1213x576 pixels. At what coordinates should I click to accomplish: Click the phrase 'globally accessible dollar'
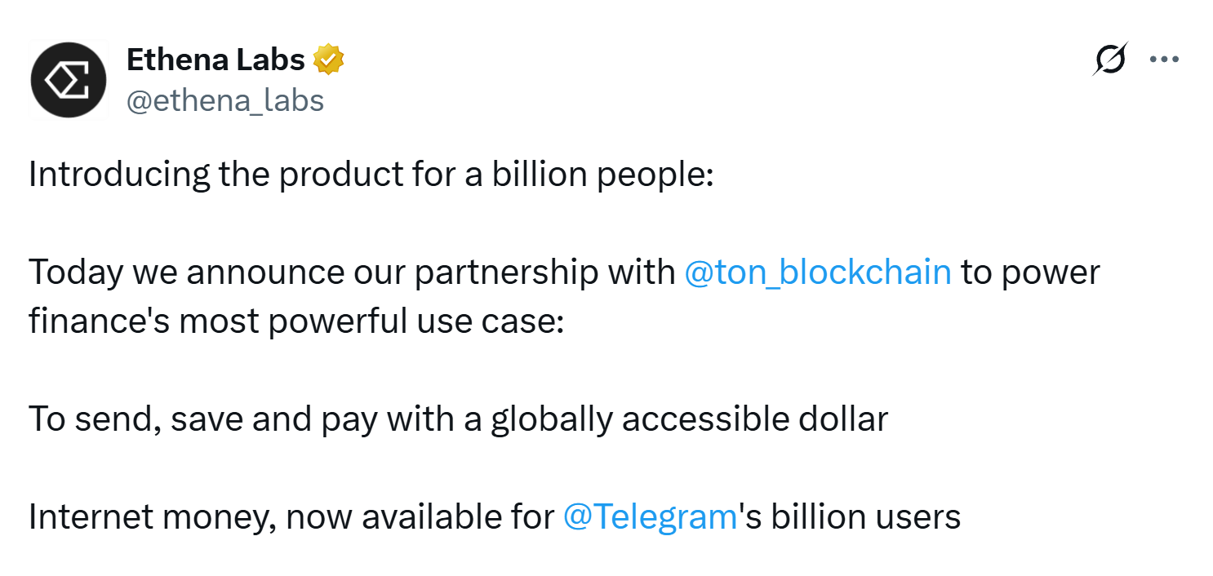pyautogui.click(x=689, y=419)
